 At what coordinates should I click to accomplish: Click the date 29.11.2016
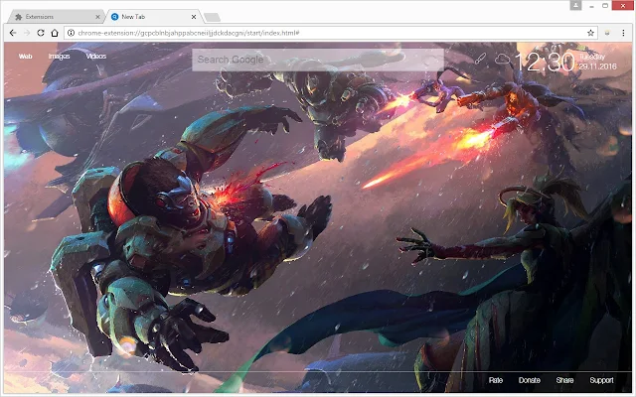point(598,66)
